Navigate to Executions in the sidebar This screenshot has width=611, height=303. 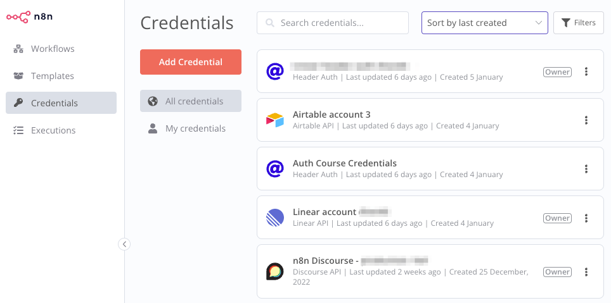[x=53, y=130]
